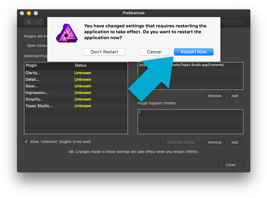Go forward with the right chevron button
Viewport: 267px width, 198px height.
click(x=39, y=22)
